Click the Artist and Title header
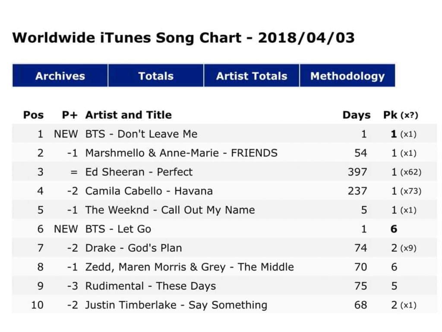The height and width of the screenshot is (332, 442). (x=128, y=115)
